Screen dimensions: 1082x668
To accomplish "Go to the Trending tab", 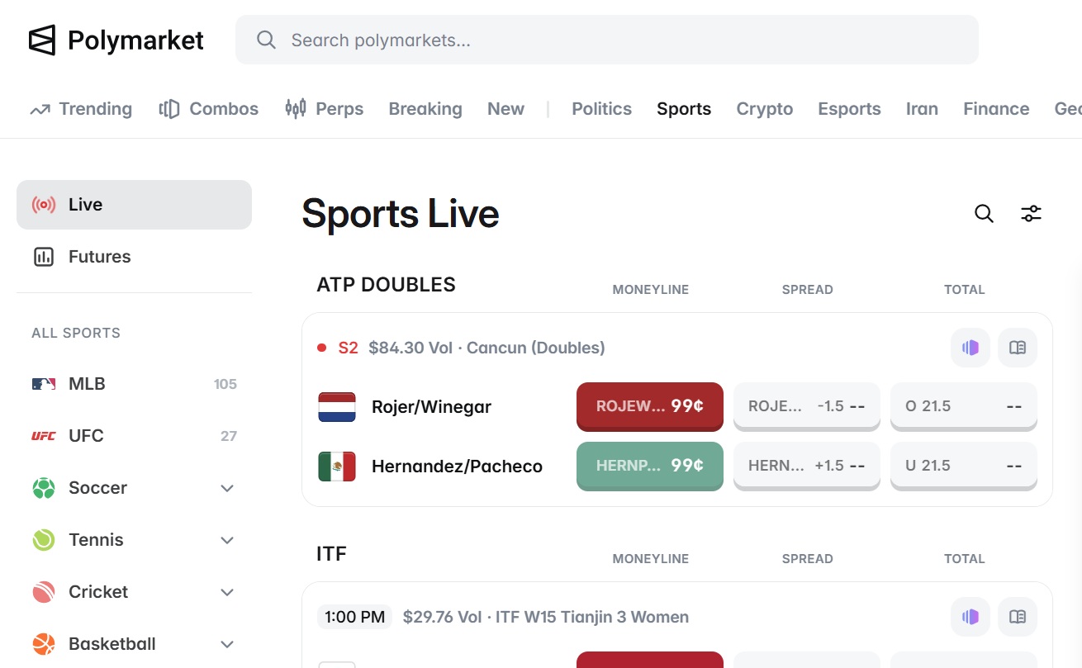I will 81,109.
